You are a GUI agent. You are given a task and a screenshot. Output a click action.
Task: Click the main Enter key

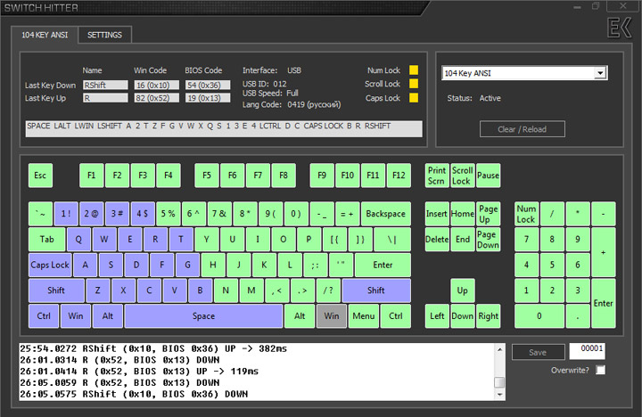pyautogui.click(x=383, y=266)
